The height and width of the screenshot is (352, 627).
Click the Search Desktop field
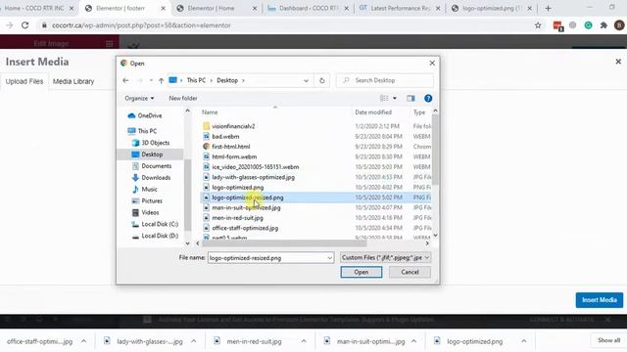385,80
